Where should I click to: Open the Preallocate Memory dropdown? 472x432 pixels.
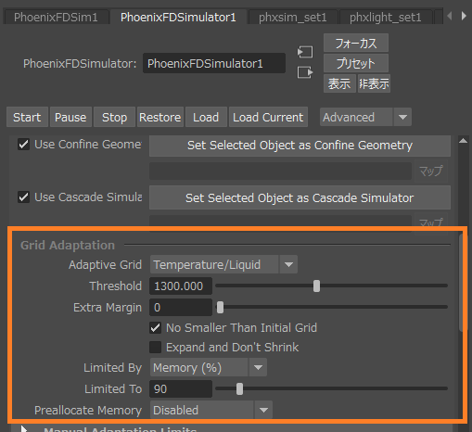[x=211, y=410]
